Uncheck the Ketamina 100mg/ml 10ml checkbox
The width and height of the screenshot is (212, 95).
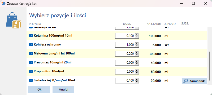31,36
